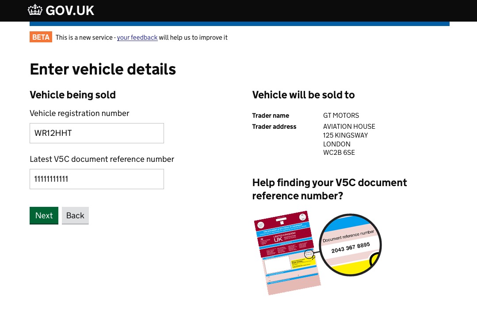Click the trader name GT MOTORS
Viewport: 477px width, 314px height.
click(x=341, y=115)
